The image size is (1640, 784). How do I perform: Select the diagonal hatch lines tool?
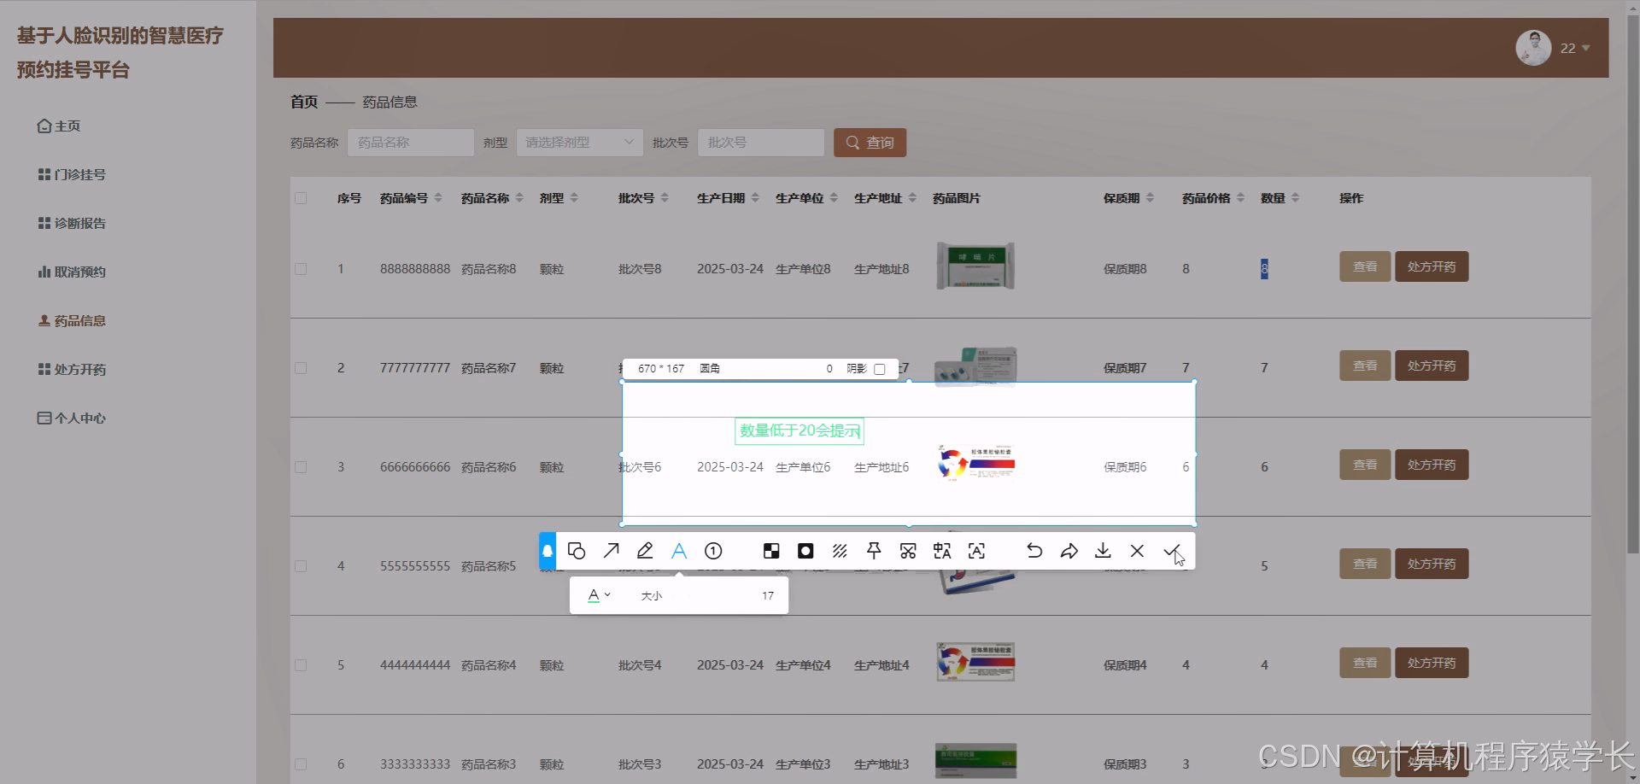pos(840,551)
